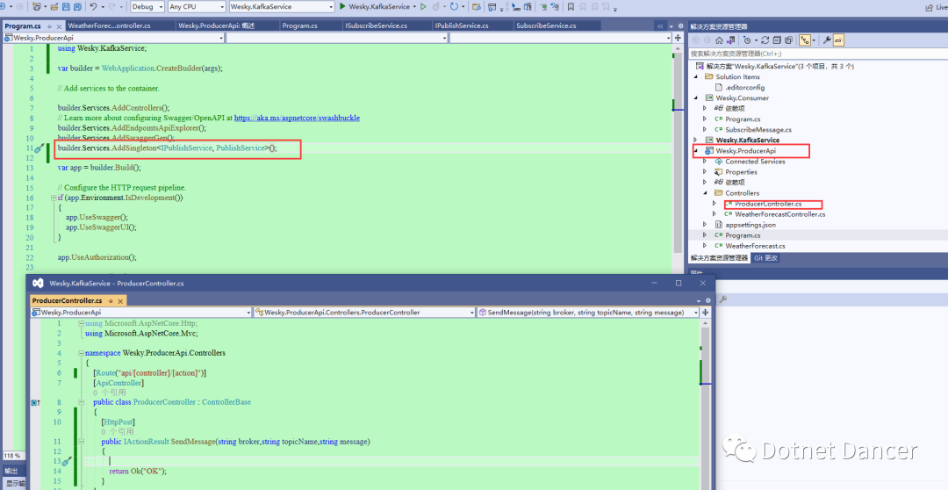Click the New Project toolbar icon
948x490 pixels.
coord(38,7)
